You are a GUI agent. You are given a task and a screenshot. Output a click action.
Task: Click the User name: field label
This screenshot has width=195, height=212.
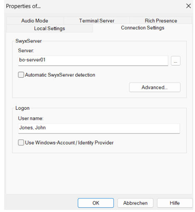(31, 118)
